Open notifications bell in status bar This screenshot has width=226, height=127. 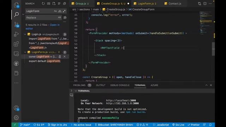(210, 125)
